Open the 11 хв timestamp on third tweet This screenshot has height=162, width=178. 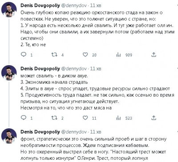(x=96, y=132)
